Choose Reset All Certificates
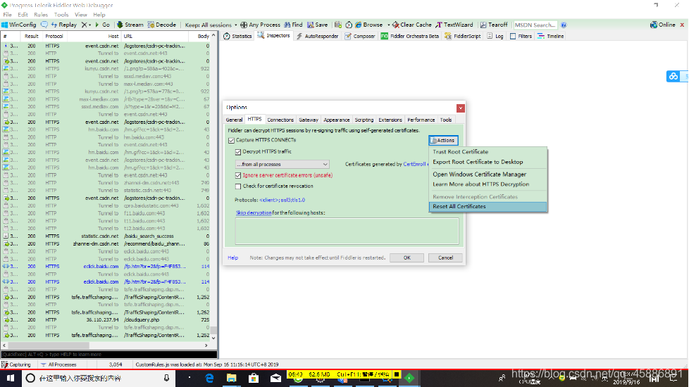 pos(488,206)
